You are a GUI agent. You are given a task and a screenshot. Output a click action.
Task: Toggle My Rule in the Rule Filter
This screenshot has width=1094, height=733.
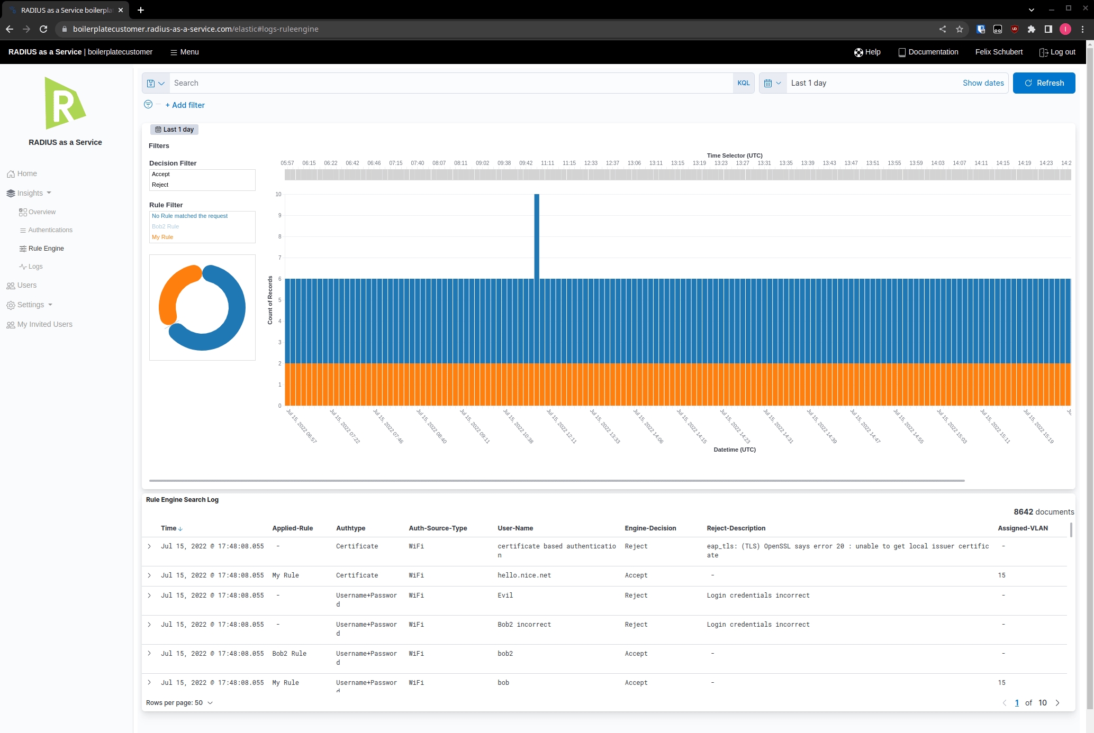click(x=162, y=237)
